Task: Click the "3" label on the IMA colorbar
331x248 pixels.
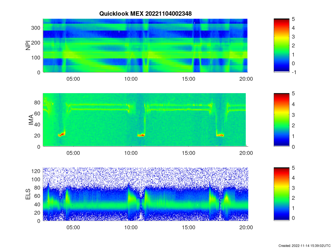Action: [x=293, y=115]
